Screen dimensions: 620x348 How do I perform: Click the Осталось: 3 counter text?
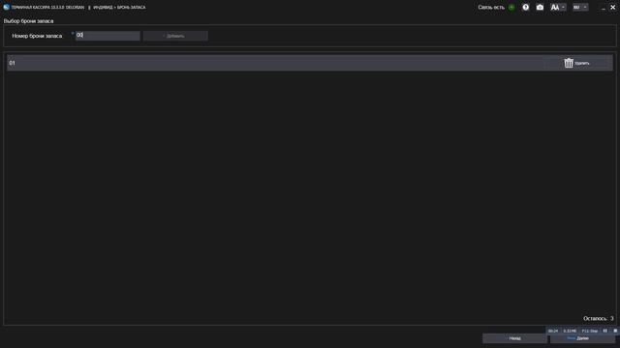coord(599,318)
